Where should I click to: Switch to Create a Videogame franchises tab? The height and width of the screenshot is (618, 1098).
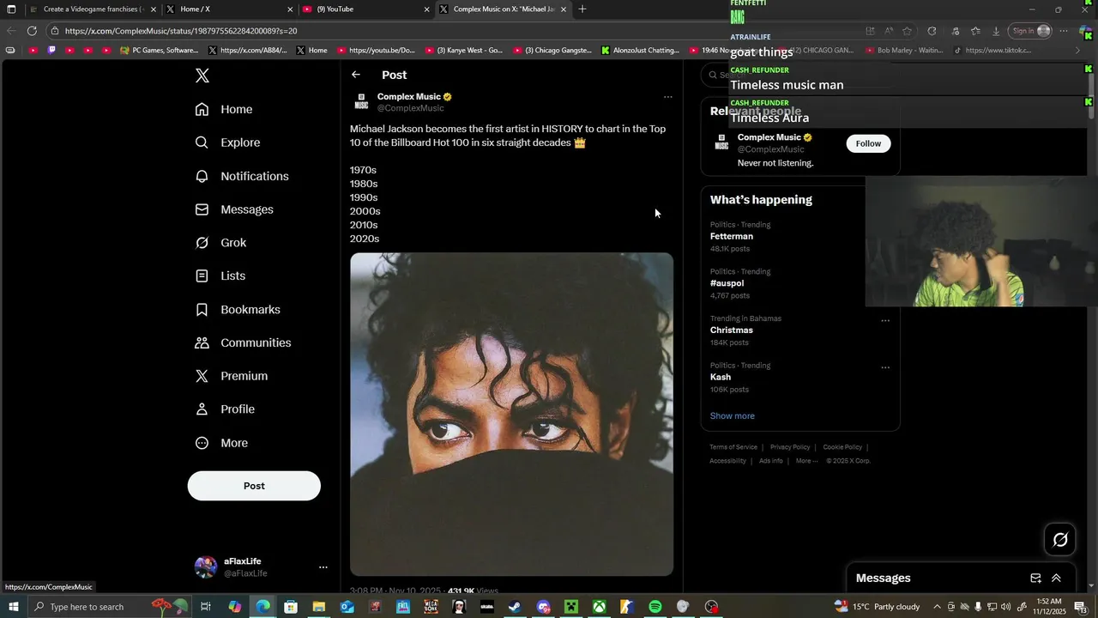[94, 9]
